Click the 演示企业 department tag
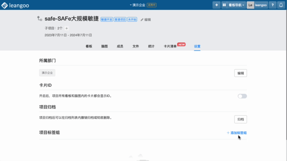 [47, 73]
